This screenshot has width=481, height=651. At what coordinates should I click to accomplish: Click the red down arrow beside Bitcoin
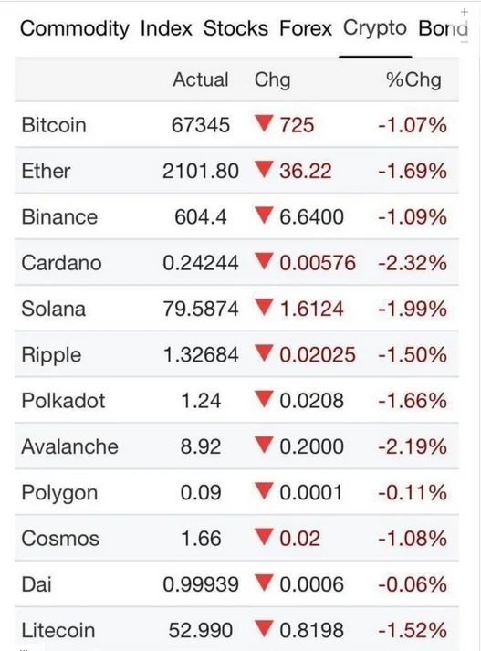coord(264,123)
